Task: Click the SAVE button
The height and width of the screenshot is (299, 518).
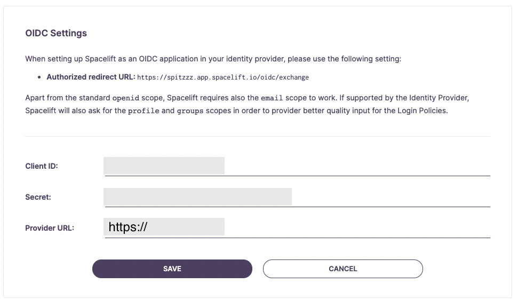Action: click(172, 269)
